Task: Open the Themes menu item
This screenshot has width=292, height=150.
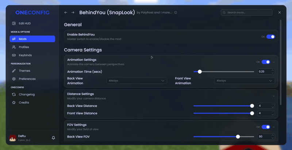Action: (x=32, y=71)
